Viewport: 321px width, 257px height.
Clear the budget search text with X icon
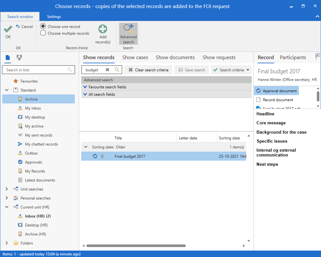click(x=108, y=70)
